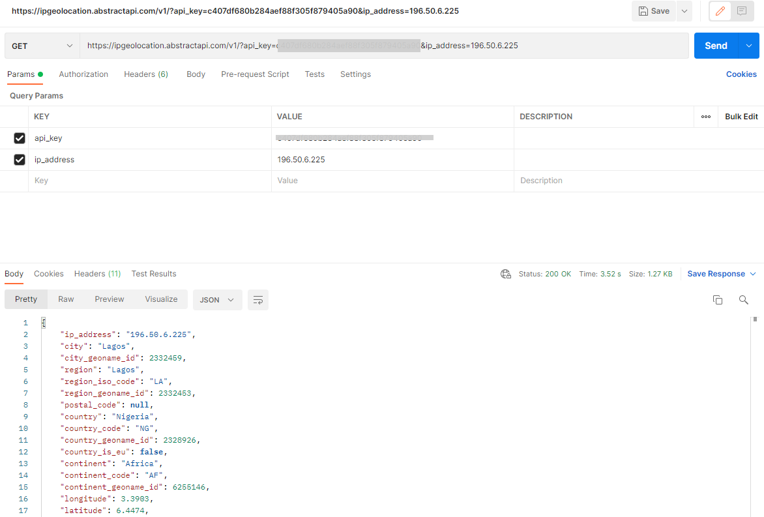Uncheck the api_key parameter checkbox
The height and width of the screenshot is (517, 764).
tap(20, 138)
